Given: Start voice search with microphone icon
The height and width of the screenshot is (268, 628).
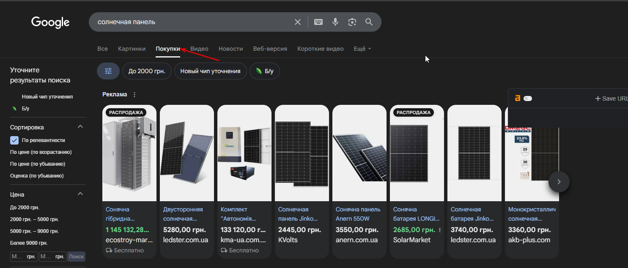Looking at the screenshot, I should coord(335,22).
